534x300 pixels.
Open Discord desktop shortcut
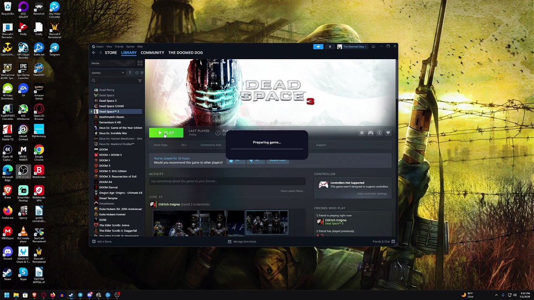point(8,254)
